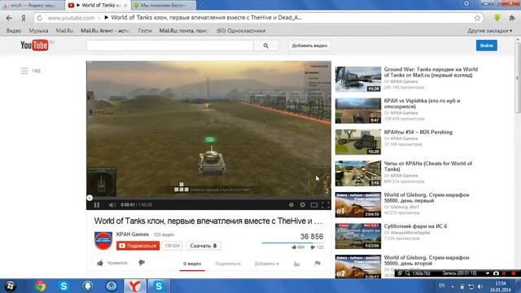Pause the video playback

coord(97,205)
